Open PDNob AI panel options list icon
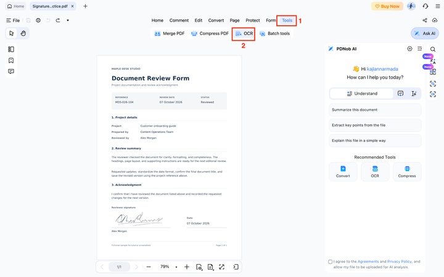The width and height of the screenshot is (444, 277). coord(420,49)
